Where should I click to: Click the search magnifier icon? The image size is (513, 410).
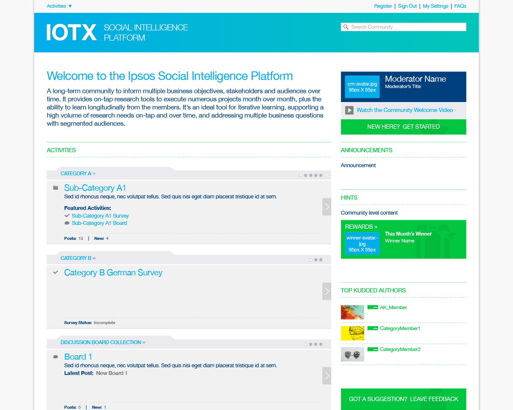coord(346,27)
